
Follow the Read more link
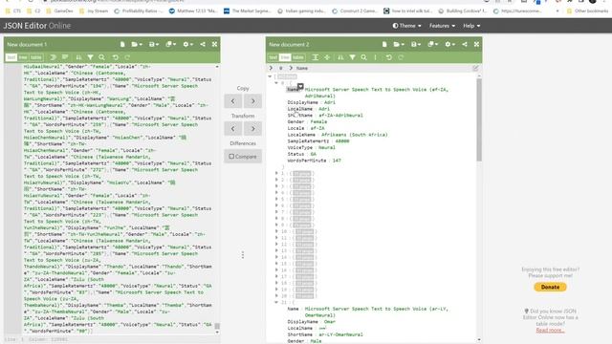pyautogui.click(x=550, y=330)
